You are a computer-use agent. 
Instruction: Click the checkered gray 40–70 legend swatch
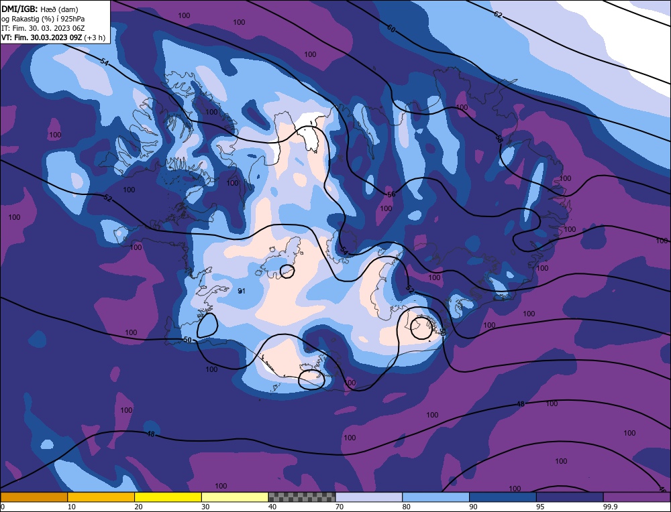[x=302, y=497]
